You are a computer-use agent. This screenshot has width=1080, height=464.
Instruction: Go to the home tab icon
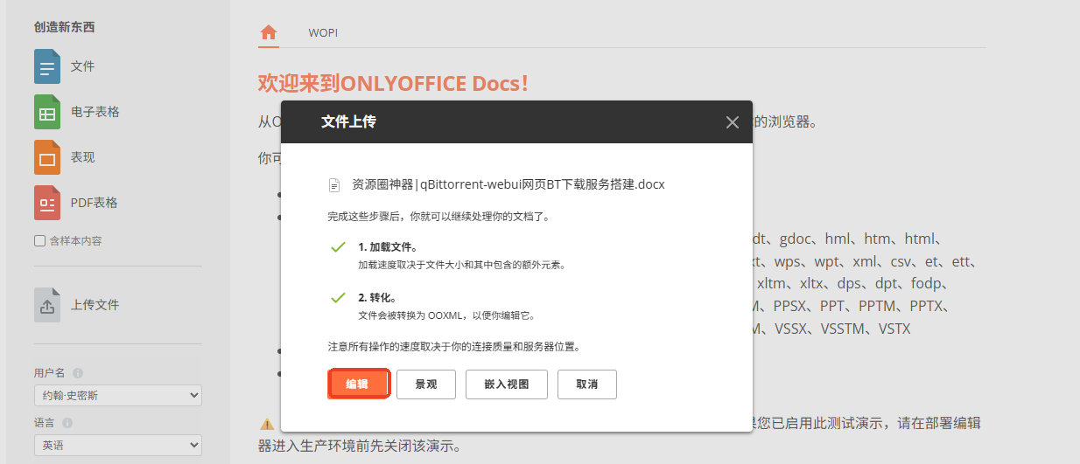[269, 32]
